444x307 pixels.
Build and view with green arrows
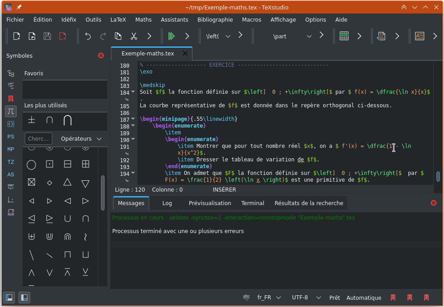(x=171, y=36)
